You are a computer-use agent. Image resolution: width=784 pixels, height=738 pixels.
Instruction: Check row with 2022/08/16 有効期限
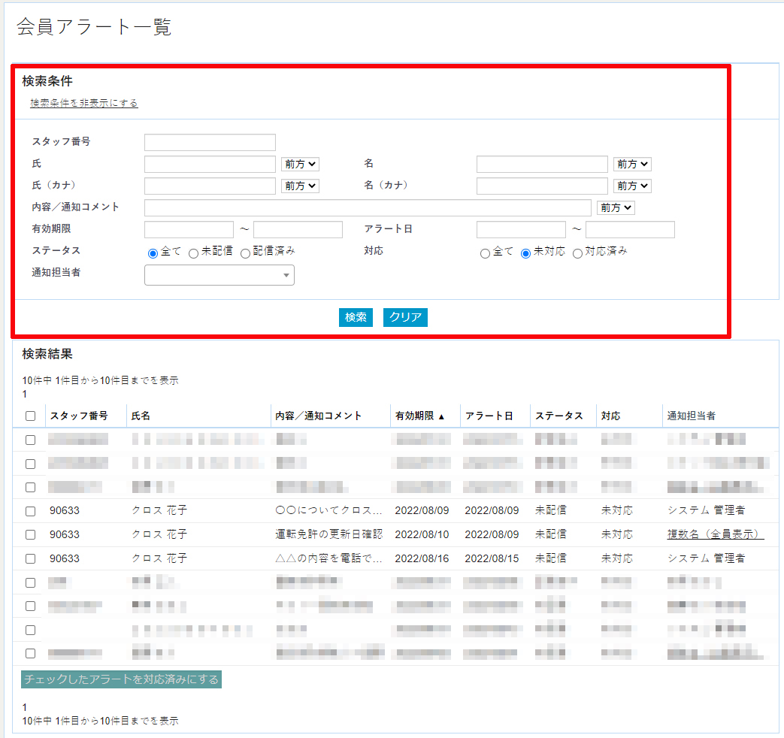pyautogui.click(x=31, y=558)
